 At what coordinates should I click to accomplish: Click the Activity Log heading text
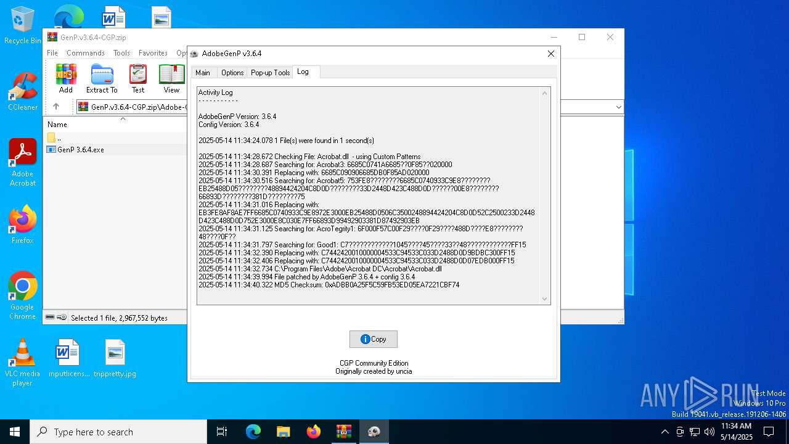pyautogui.click(x=216, y=92)
